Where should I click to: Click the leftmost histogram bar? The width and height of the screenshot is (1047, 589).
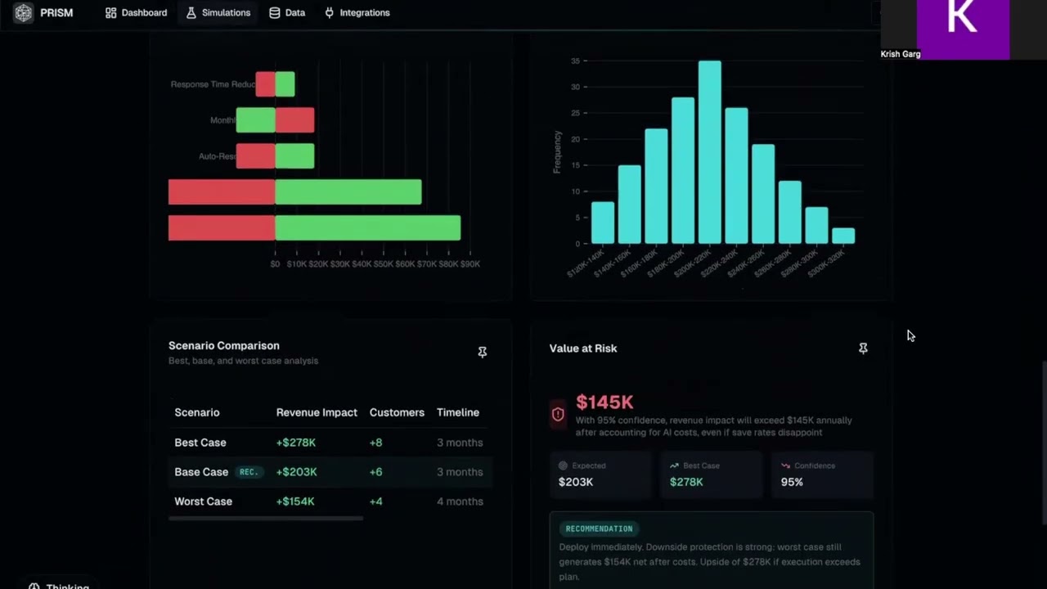[x=603, y=223]
